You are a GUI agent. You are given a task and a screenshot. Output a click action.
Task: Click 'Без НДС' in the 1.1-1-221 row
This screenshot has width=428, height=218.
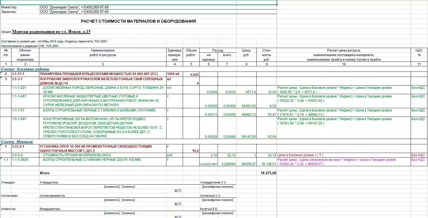[x=418, y=88]
